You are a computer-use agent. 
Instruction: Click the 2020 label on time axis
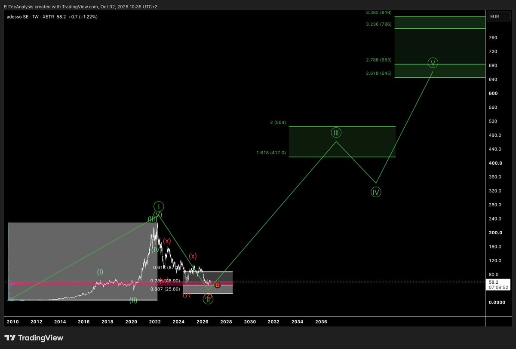pyautogui.click(x=131, y=321)
